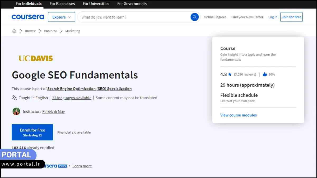Switch to the For Businesses tab
This screenshot has height=178, width=317.
pos(62,4)
